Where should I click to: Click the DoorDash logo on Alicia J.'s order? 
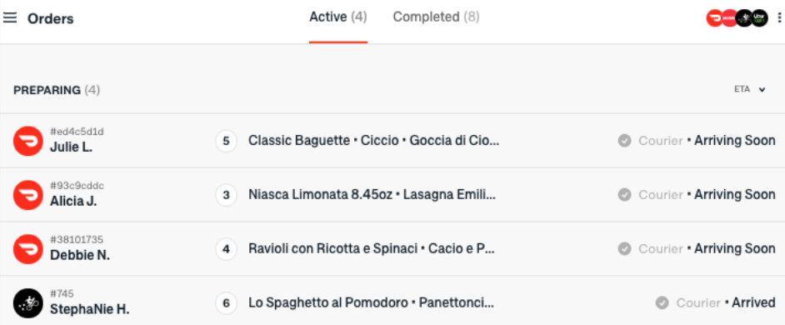pos(28,195)
